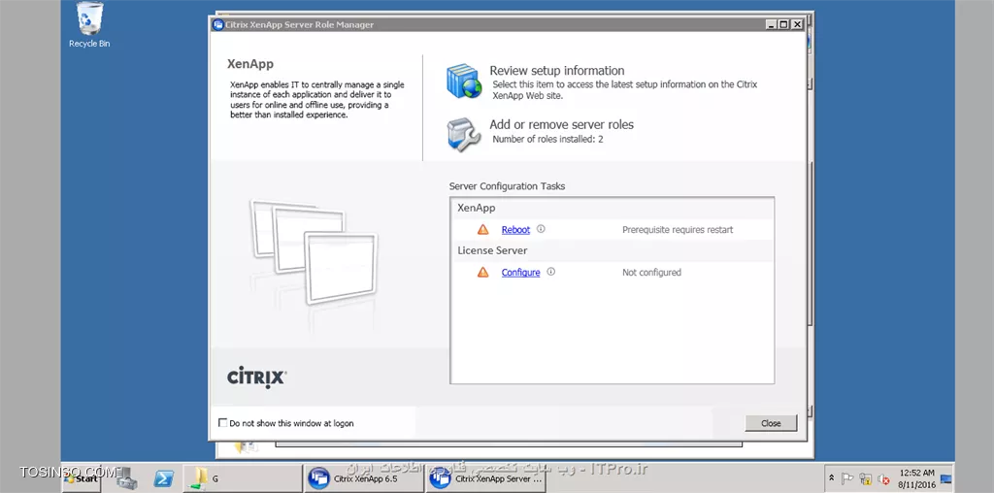Click the stacked windows illustration
Viewport: 994px width, 493px height.
click(314, 253)
